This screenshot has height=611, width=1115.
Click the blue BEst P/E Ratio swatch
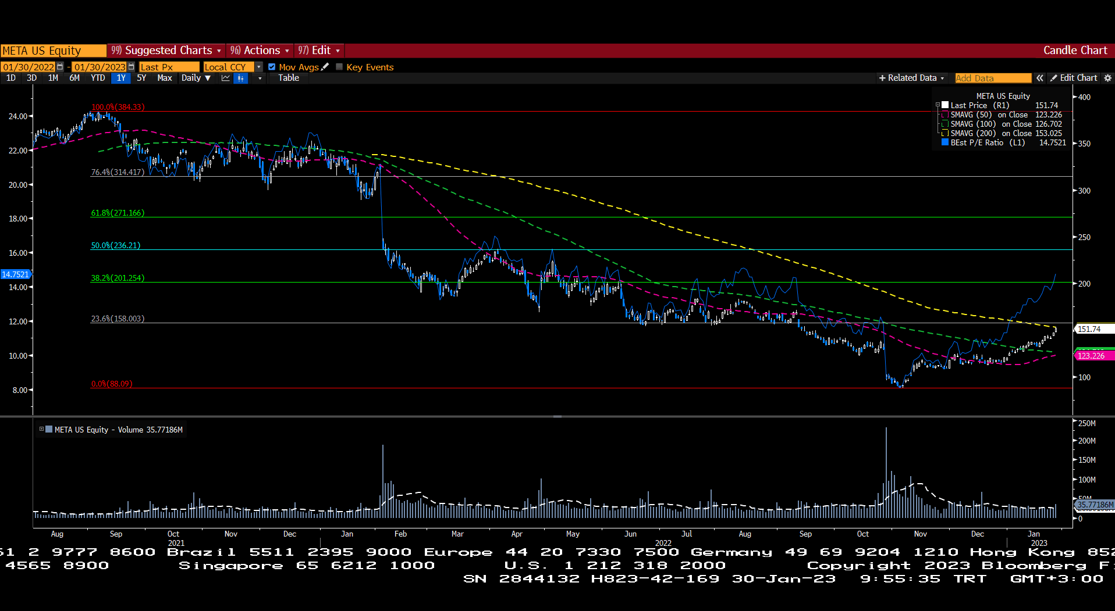click(x=945, y=142)
